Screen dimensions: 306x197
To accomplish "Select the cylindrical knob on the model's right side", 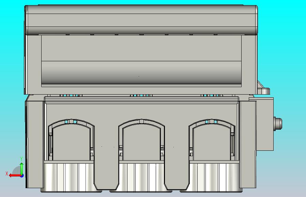I will [x=278, y=124].
